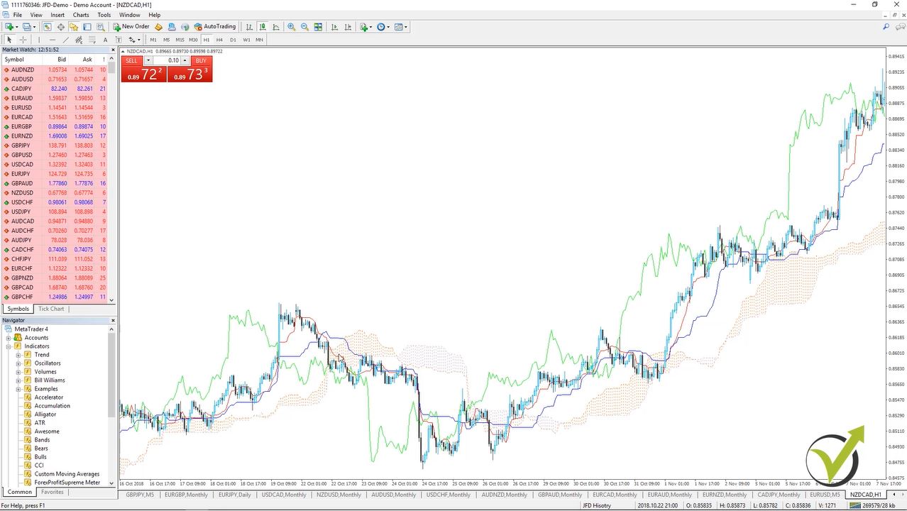Select the Crosshair tool

pos(22,39)
